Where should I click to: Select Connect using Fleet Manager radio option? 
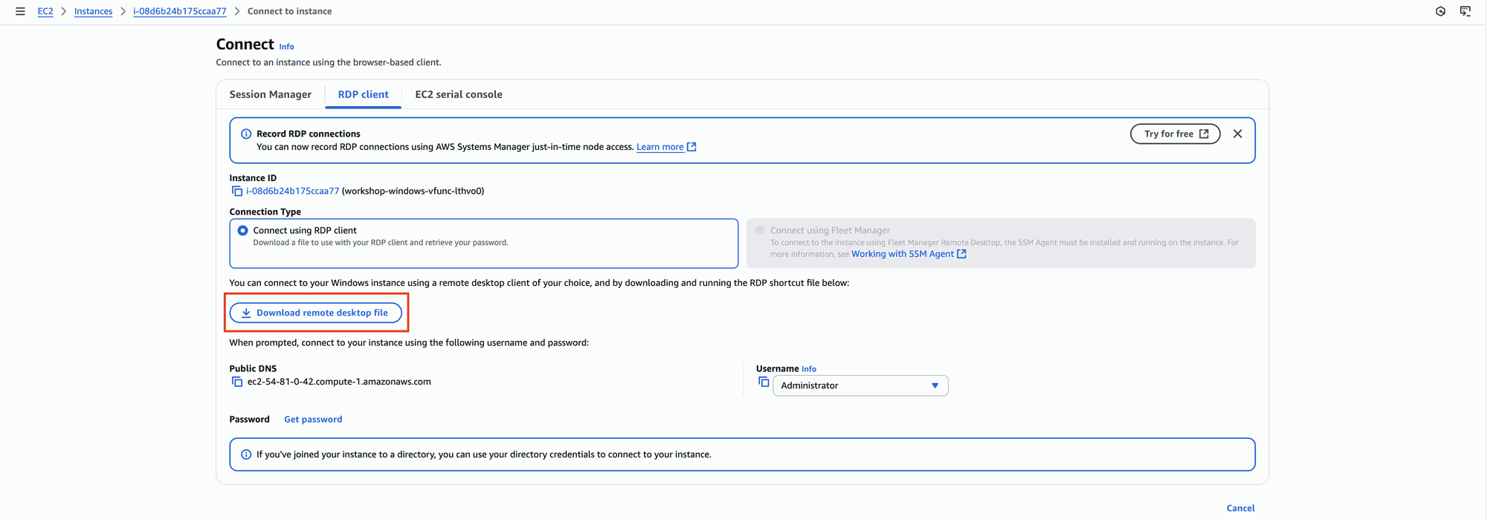pos(760,231)
